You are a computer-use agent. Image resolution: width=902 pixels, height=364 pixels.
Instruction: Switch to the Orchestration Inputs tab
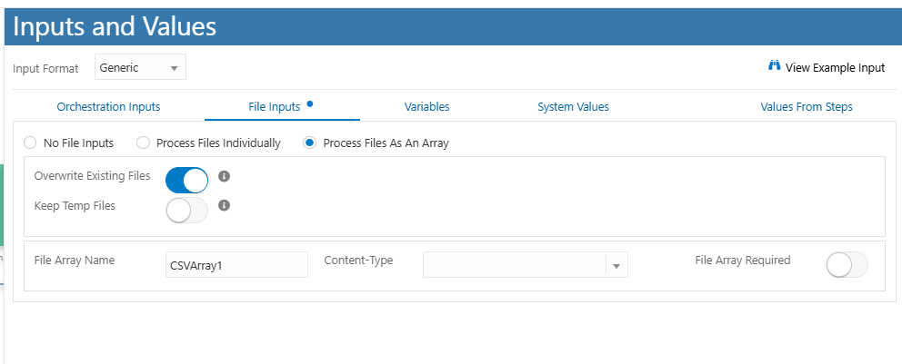click(x=109, y=107)
